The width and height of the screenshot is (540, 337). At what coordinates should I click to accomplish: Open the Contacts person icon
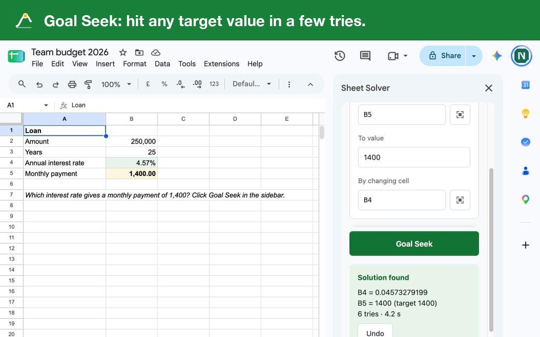[x=525, y=171]
